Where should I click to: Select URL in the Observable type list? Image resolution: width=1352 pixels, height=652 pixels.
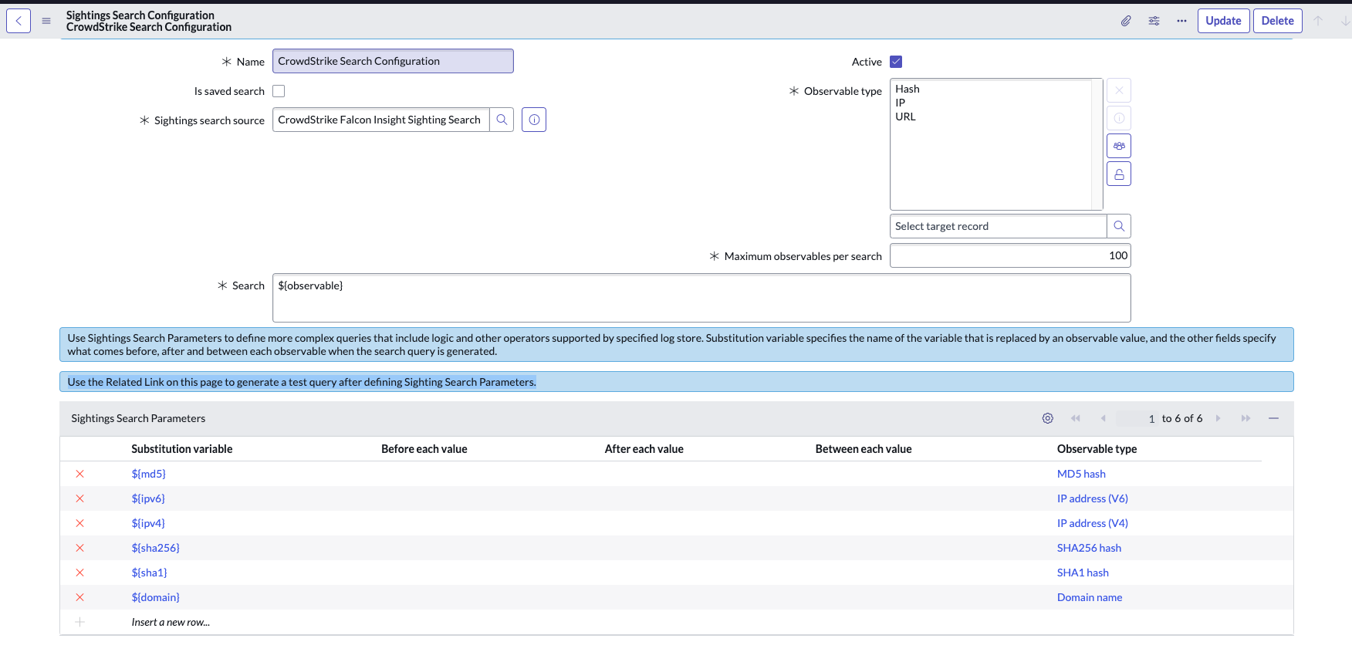tap(905, 117)
